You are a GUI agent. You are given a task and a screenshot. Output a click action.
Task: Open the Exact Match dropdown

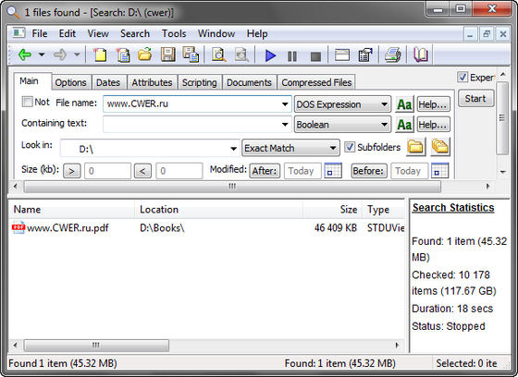290,148
